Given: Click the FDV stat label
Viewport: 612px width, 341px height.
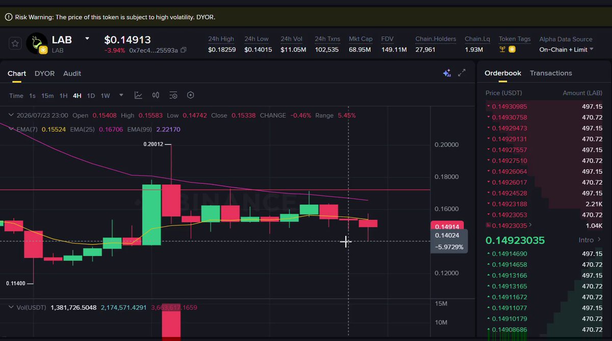Looking at the screenshot, I should [x=387, y=39].
